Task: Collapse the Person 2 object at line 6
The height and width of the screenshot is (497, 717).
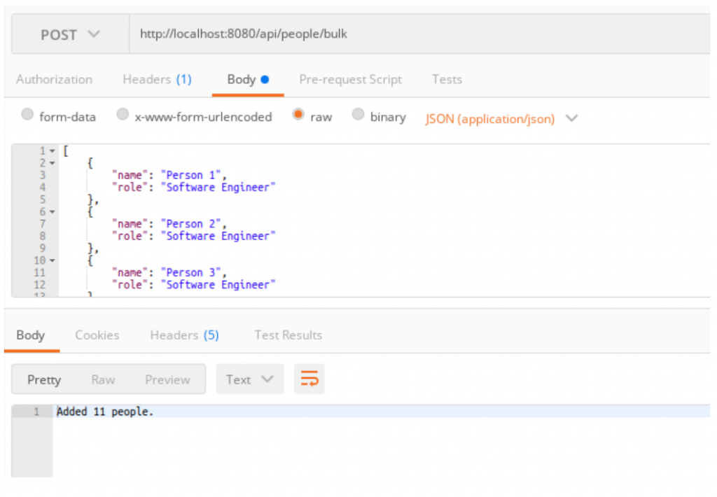Action: (x=50, y=211)
